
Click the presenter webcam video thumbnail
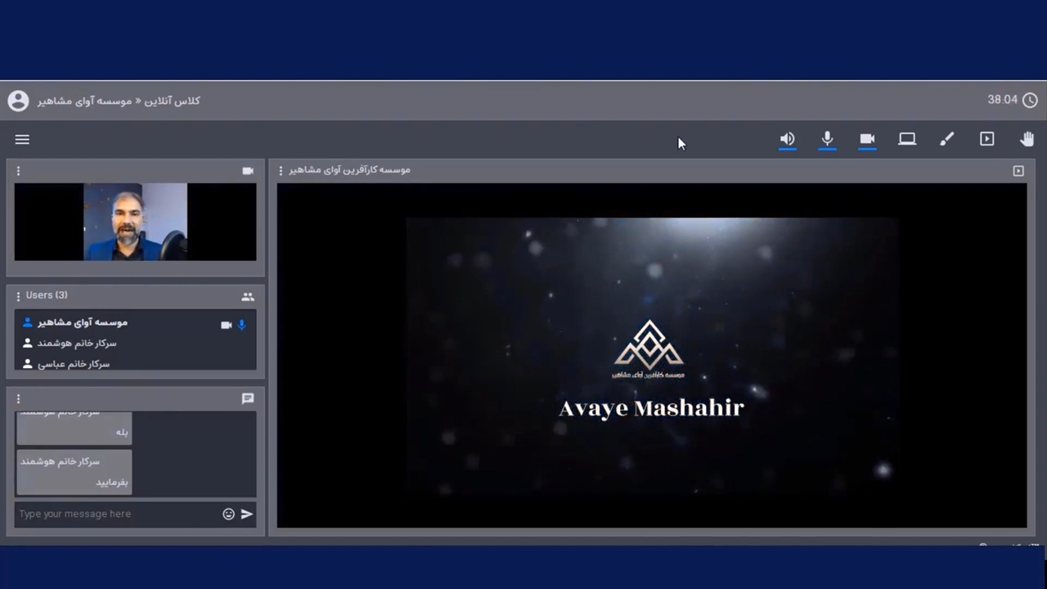[x=135, y=222]
